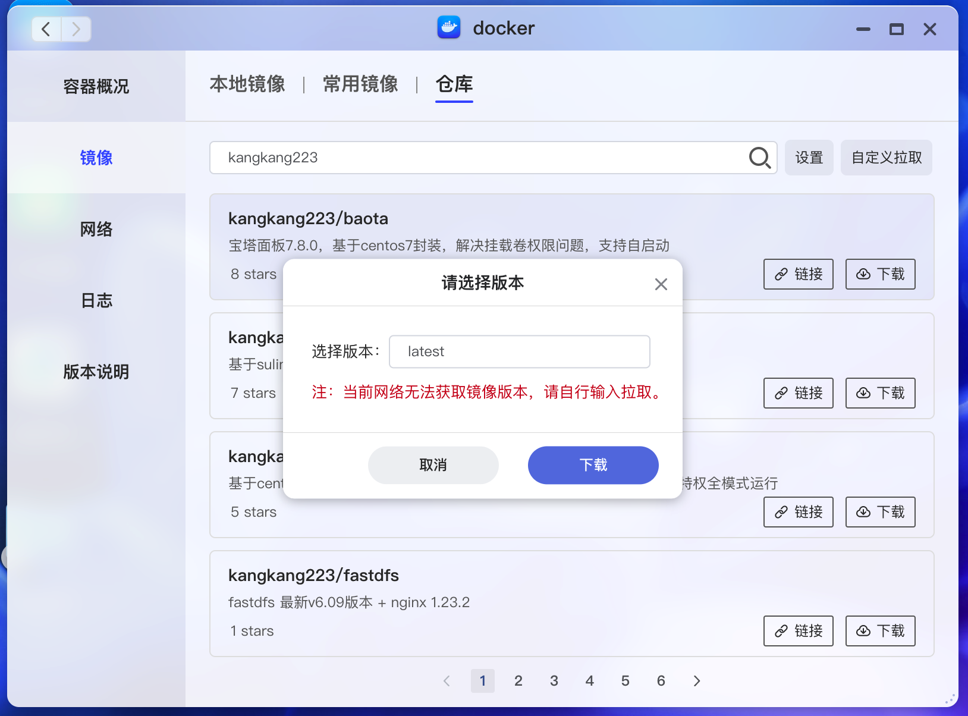968x716 pixels.
Task: Click 下载 for kangkang223/fastdfs
Action: 881,631
